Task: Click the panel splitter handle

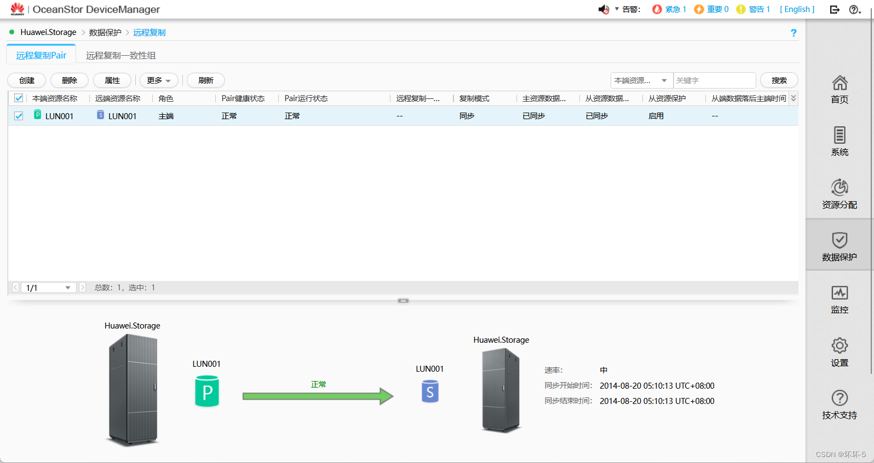Action: 403,301
